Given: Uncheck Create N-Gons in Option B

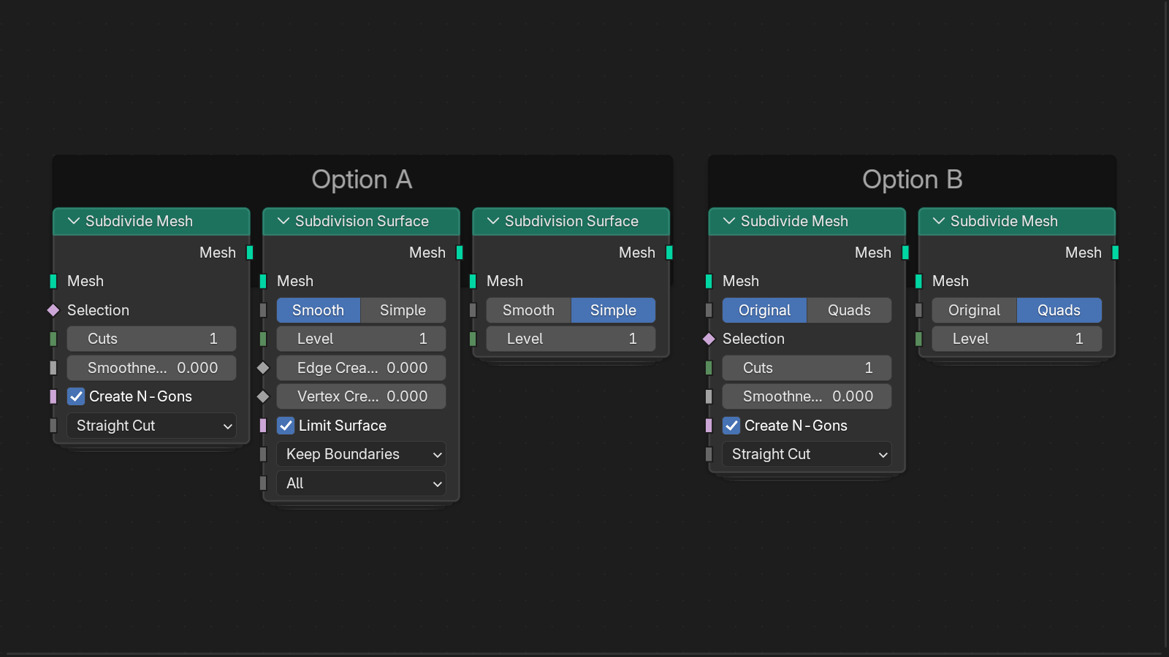Looking at the screenshot, I should point(731,426).
